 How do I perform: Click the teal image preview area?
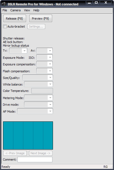tap(28, 136)
